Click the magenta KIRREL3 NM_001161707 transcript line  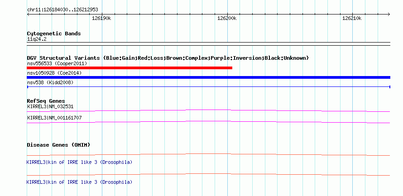click(208, 122)
